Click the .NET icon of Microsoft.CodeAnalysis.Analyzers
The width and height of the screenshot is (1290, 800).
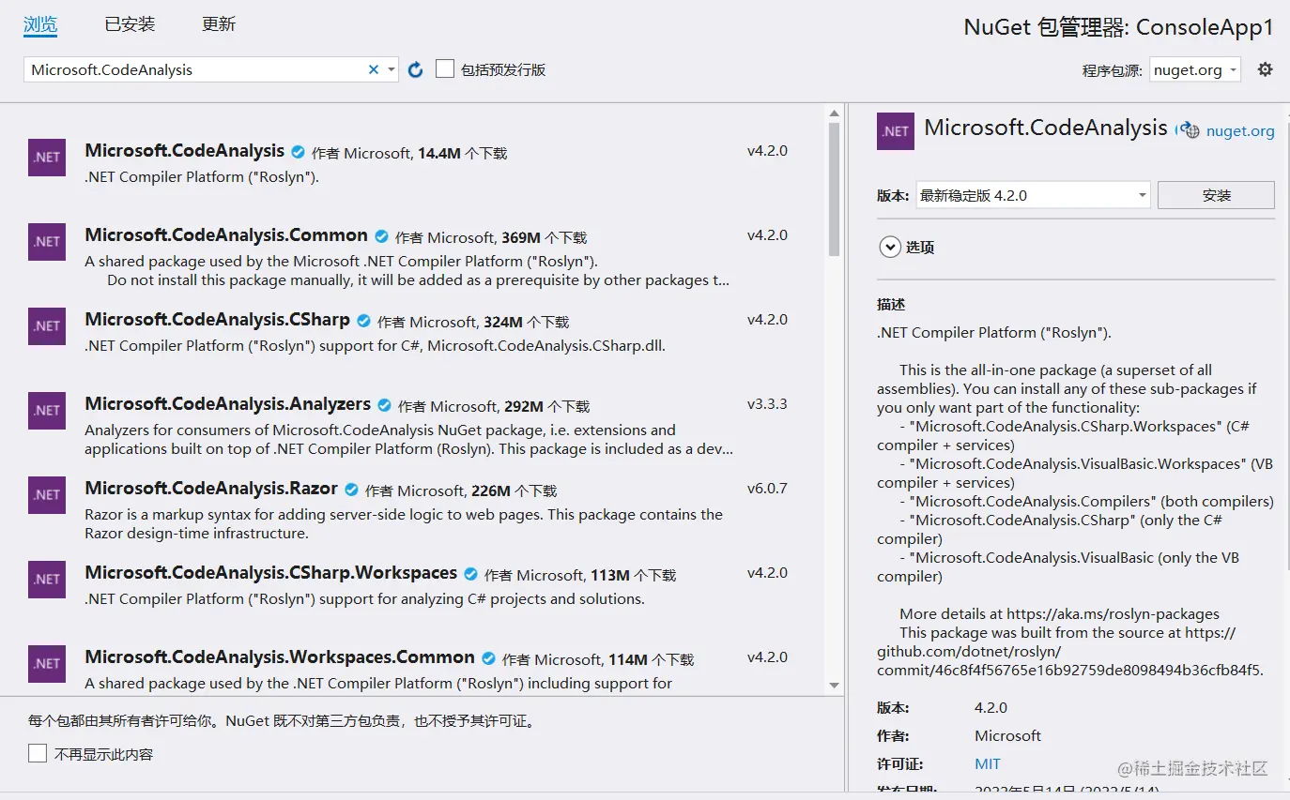click(x=47, y=411)
